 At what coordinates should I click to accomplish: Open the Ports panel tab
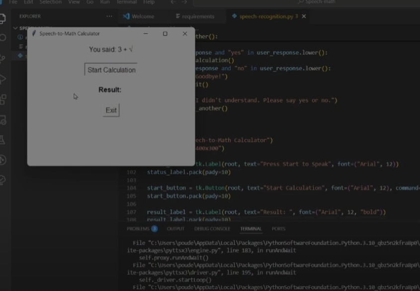pyautogui.click(x=278, y=229)
